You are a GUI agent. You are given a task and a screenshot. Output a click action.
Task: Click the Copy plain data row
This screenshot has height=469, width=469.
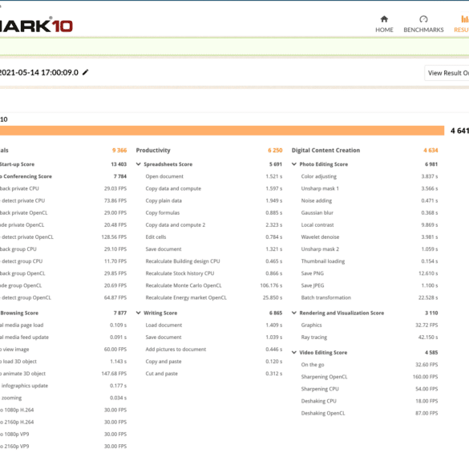tap(214, 200)
